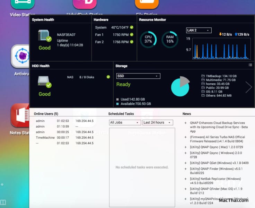Go to next storage page arrow
The height and width of the screenshot is (208, 255).
click(249, 87)
